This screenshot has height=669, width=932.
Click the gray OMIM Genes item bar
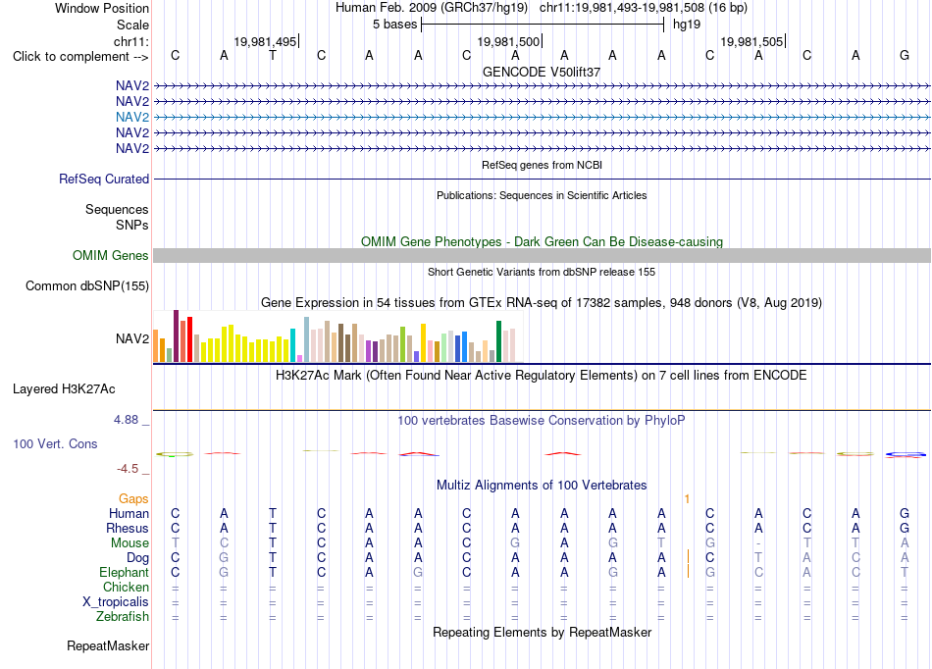click(x=542, y=255)
